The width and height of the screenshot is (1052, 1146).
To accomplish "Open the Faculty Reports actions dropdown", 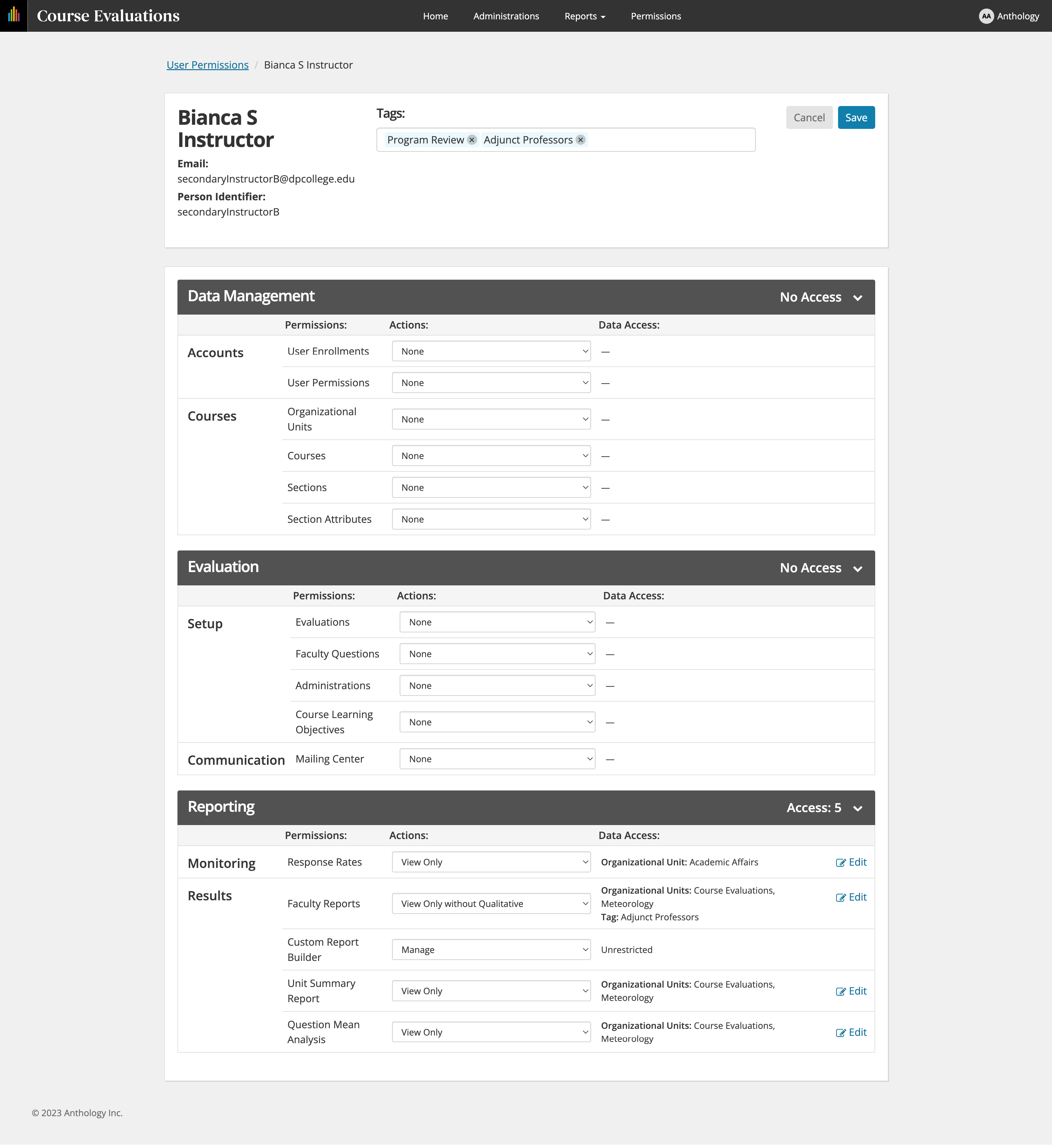I will pos(491,904).
